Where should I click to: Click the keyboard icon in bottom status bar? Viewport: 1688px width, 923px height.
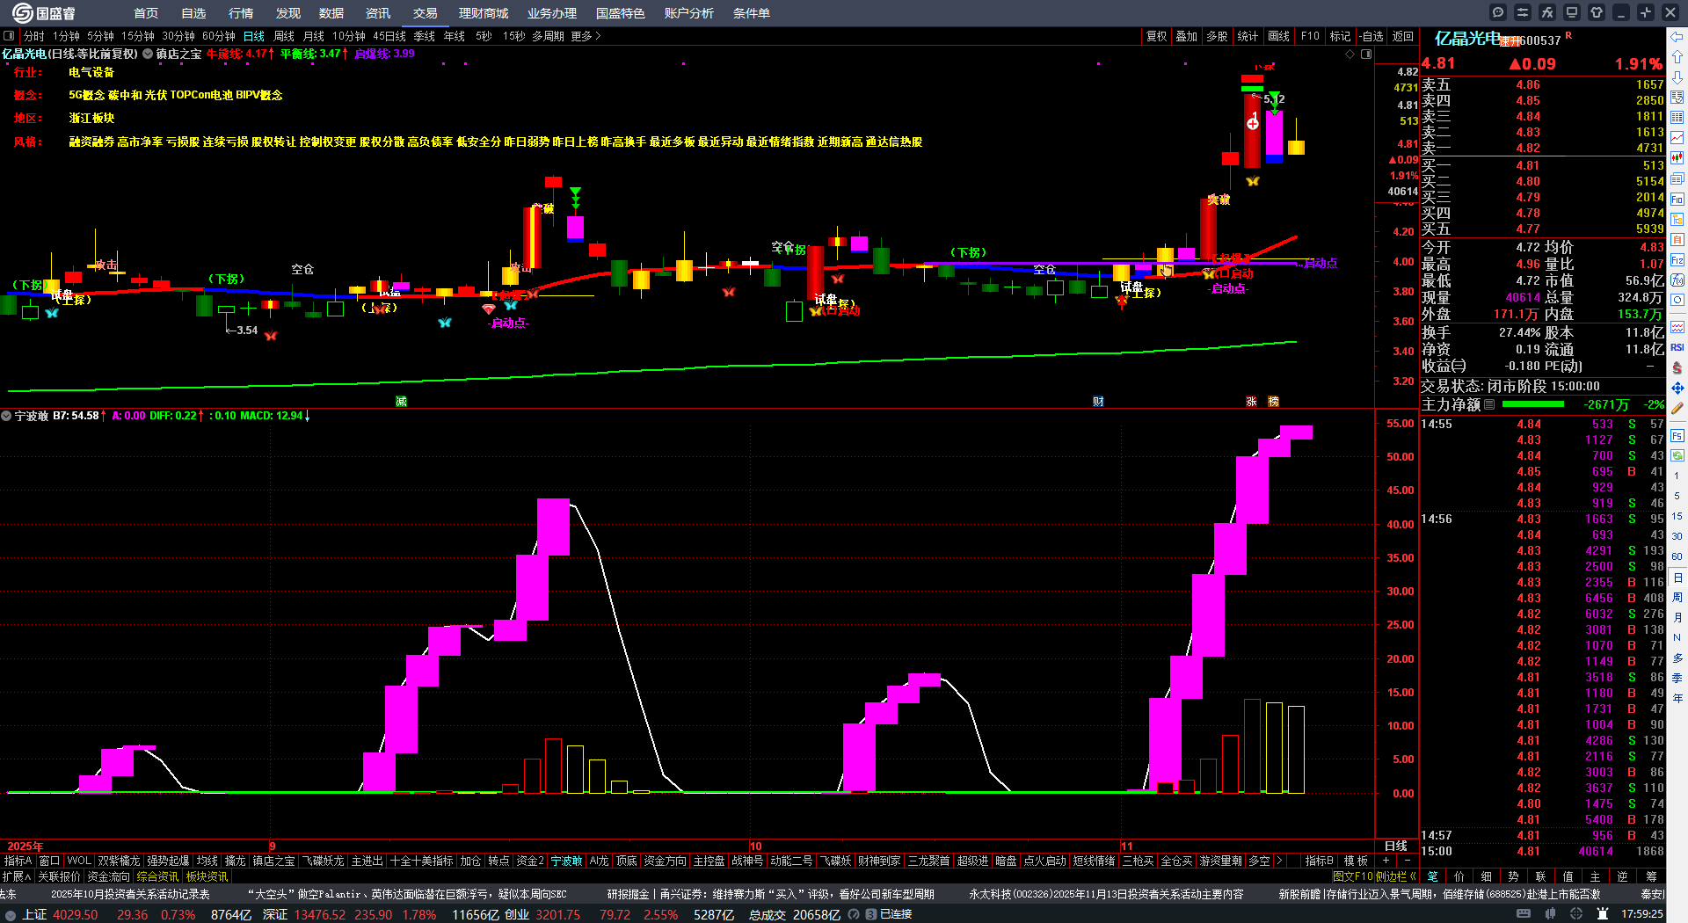coord(1524,914)
